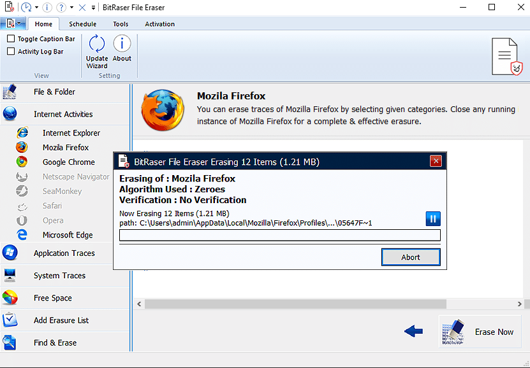Open the Find & Erase label
The height and width of the screenshot is (368, 530).
click(x=55, y=343)
